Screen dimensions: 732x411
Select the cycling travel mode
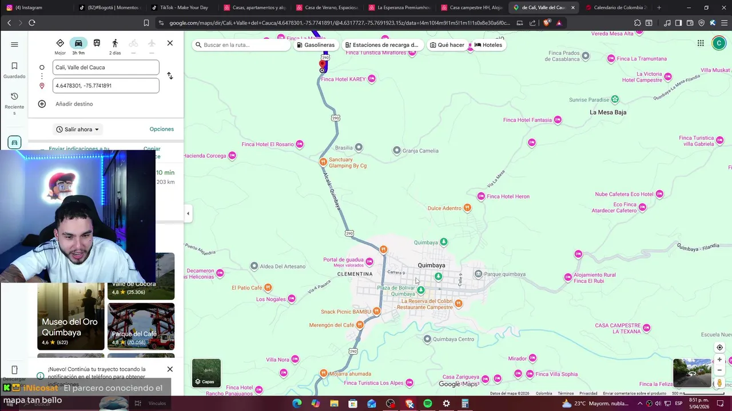(133, 43)
